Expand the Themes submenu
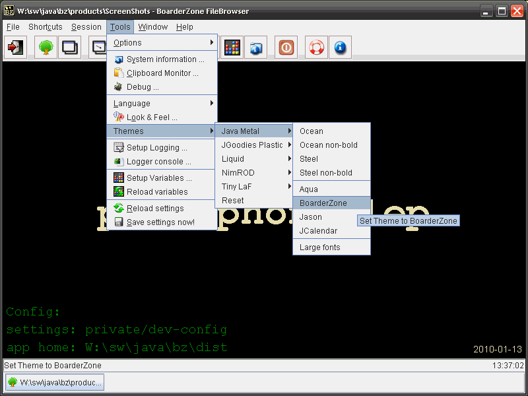 [x=162, y=131]
